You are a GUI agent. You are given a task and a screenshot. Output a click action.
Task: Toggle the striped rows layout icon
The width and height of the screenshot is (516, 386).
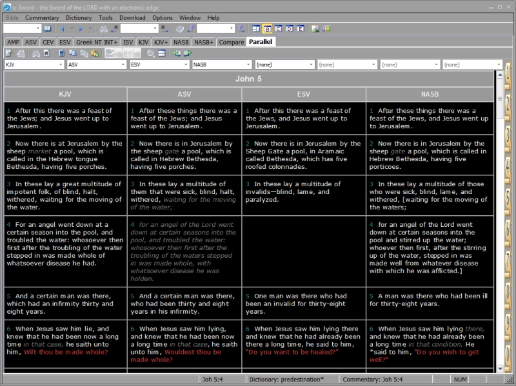(162, 53)
